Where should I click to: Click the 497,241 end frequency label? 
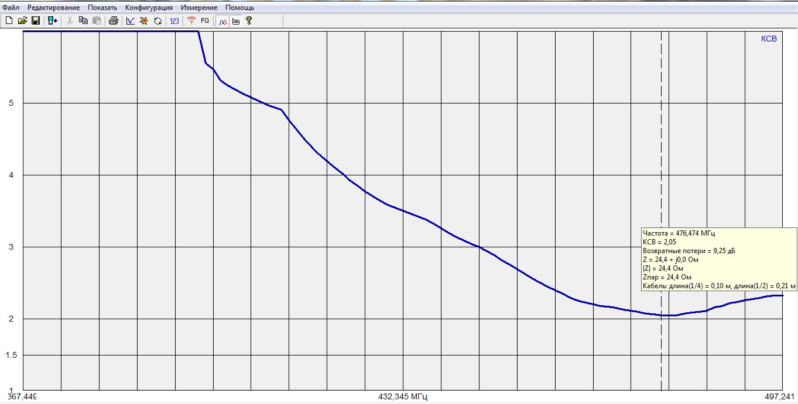click(779, 397)
